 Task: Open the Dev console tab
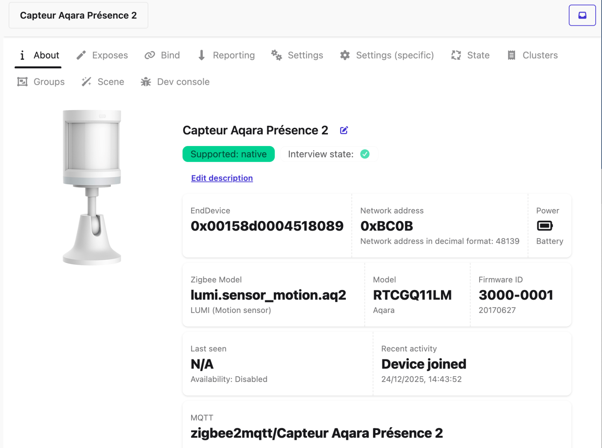tap(175, 82)
